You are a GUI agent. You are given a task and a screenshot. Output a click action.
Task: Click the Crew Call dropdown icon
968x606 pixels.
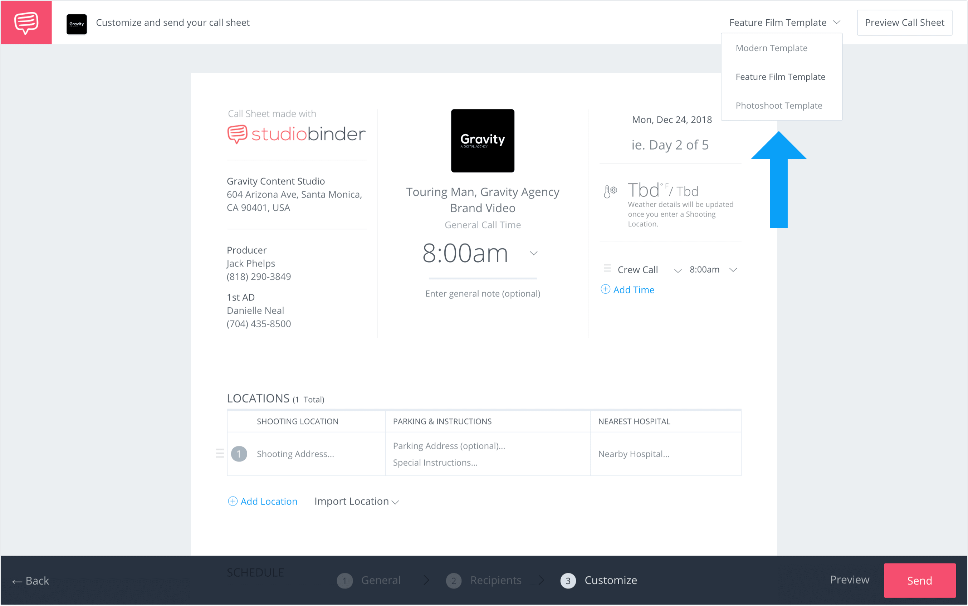678,270
